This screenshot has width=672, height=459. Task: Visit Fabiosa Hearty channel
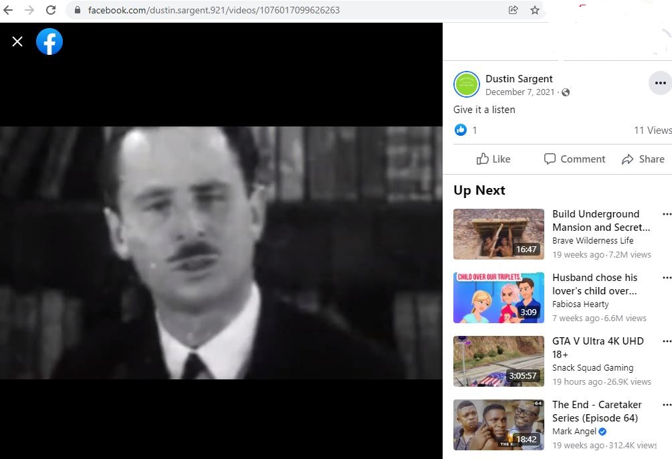tap(580, 304)
